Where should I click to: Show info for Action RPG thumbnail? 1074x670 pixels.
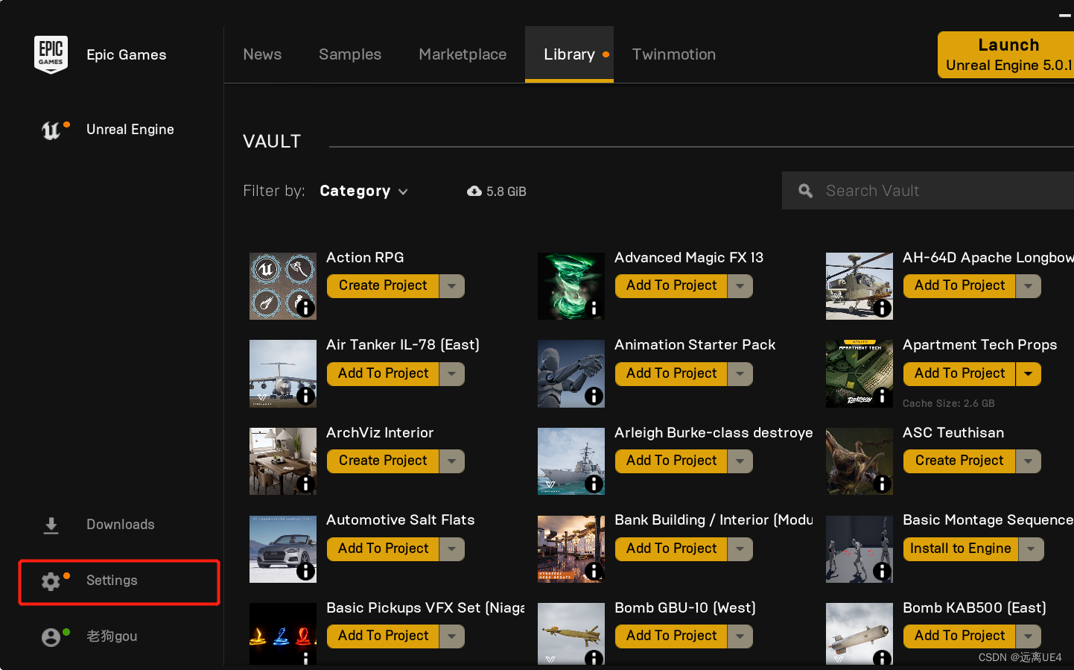tap(305, 308)
